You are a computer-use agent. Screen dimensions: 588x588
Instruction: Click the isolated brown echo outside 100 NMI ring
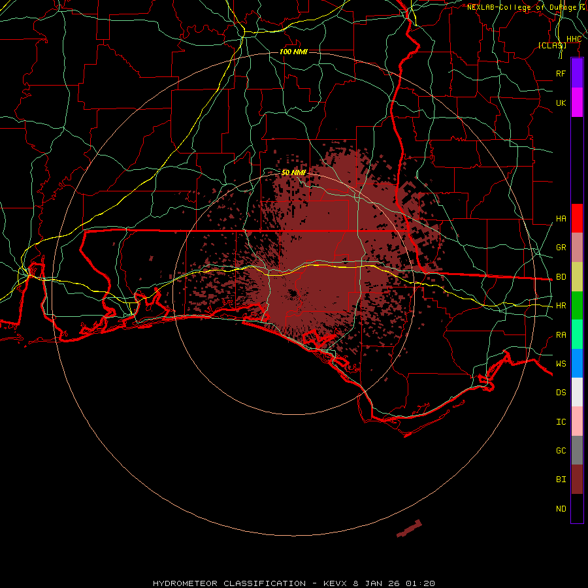pos(409,529)
